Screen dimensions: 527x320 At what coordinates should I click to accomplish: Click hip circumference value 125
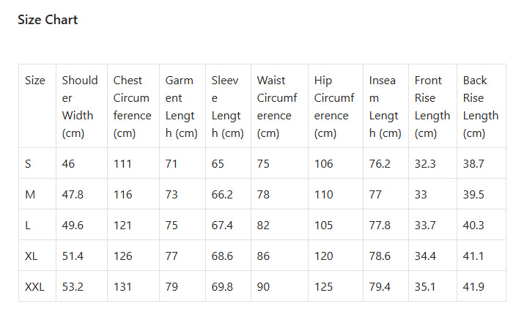pos(324,287)
